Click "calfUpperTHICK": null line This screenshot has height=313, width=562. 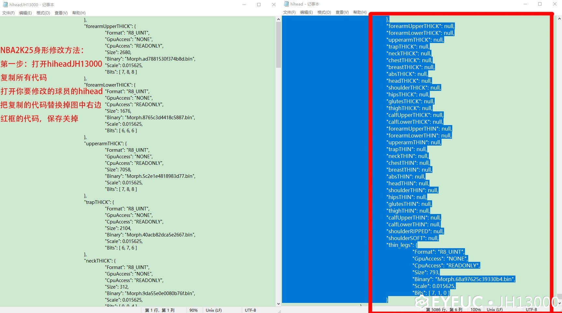pos(415,115)
